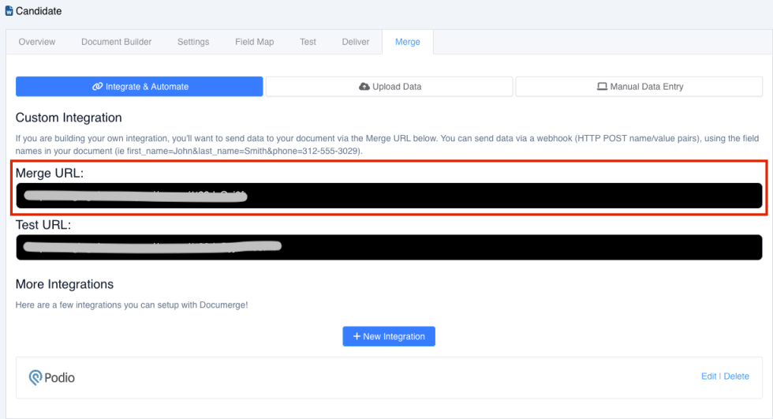The image size is (773, 419).
Task: Click the plus icon on New Integration
Action: click(357, 336)
